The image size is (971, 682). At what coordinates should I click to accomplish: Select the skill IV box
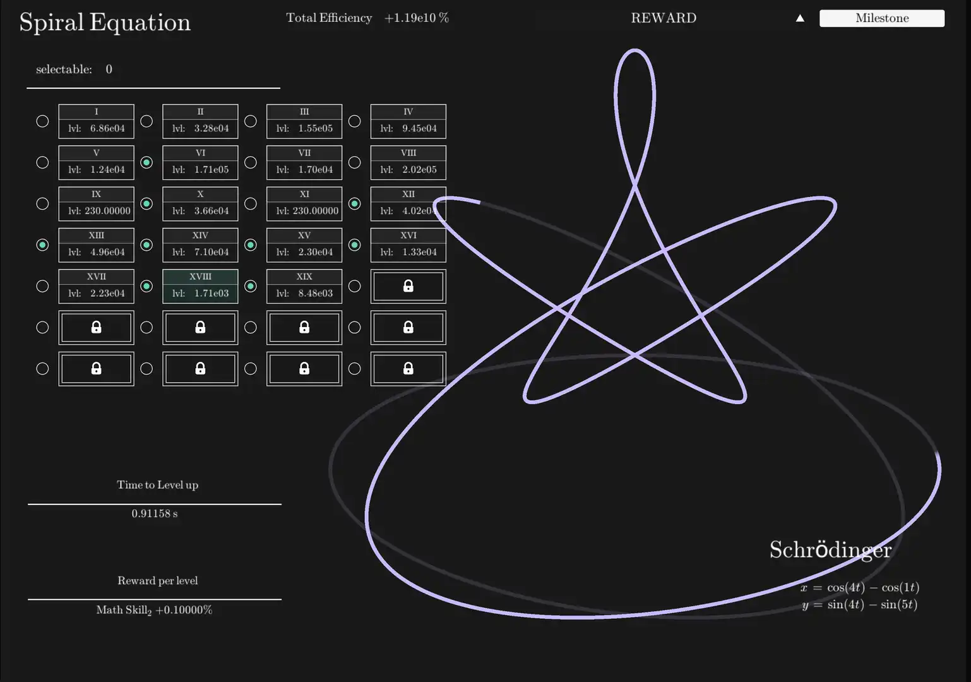408,121
